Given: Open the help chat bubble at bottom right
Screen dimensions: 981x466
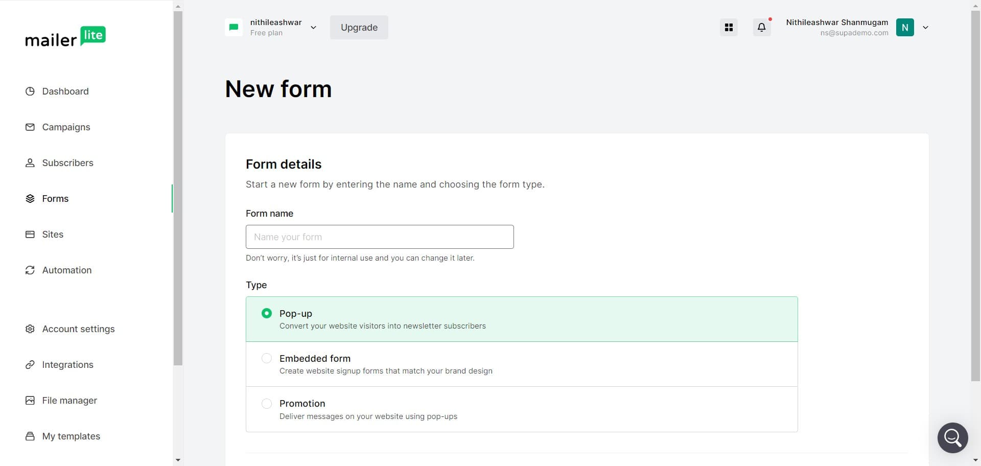Looking at the screenshot, I should (952, 437).
